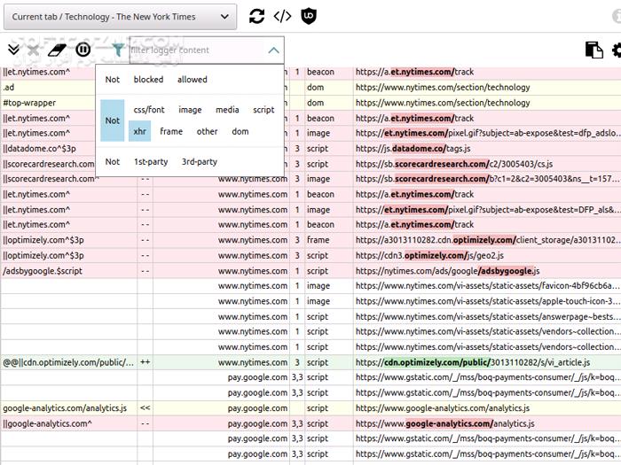The height and width of the screenshot is (465, 621).
Task: Toggle the image type filter
Action: (190, 110)
